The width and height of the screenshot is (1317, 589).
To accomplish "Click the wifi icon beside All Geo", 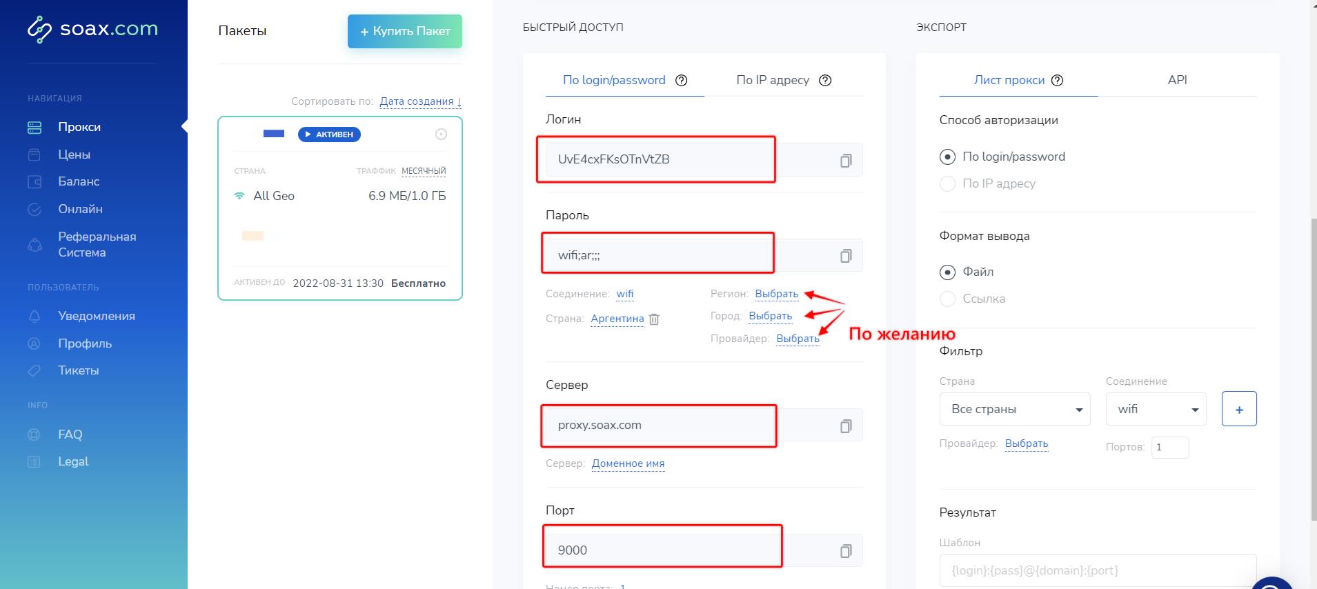I will coord(239,196).
